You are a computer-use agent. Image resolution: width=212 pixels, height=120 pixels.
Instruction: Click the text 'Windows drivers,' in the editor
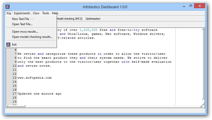click(149, 34)
